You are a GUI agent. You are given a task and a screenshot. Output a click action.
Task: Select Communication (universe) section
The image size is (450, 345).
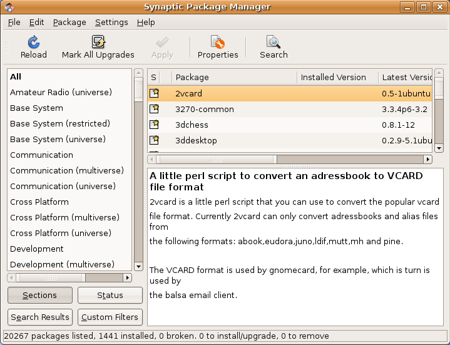69,186
